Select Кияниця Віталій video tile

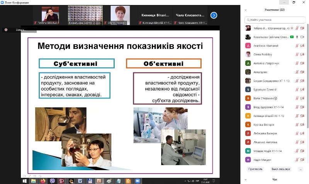pos(155,15)
